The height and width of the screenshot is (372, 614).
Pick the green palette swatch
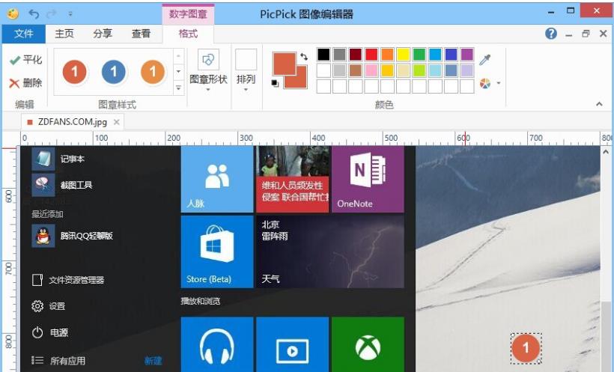pos(419,55)
